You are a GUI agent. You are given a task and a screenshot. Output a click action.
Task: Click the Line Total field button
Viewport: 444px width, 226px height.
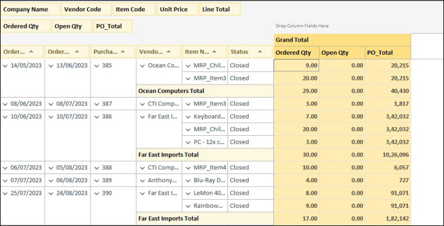coord(220,9)
